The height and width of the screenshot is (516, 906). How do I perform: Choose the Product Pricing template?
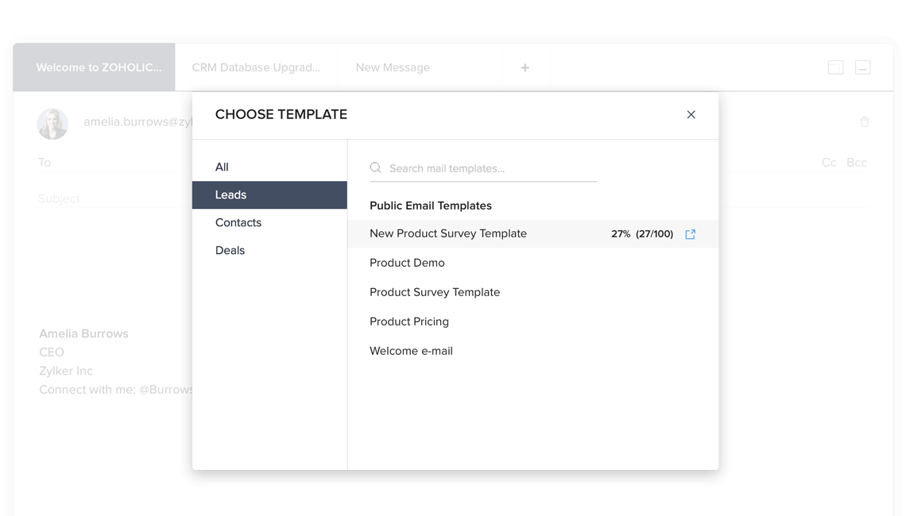point(409,322)
